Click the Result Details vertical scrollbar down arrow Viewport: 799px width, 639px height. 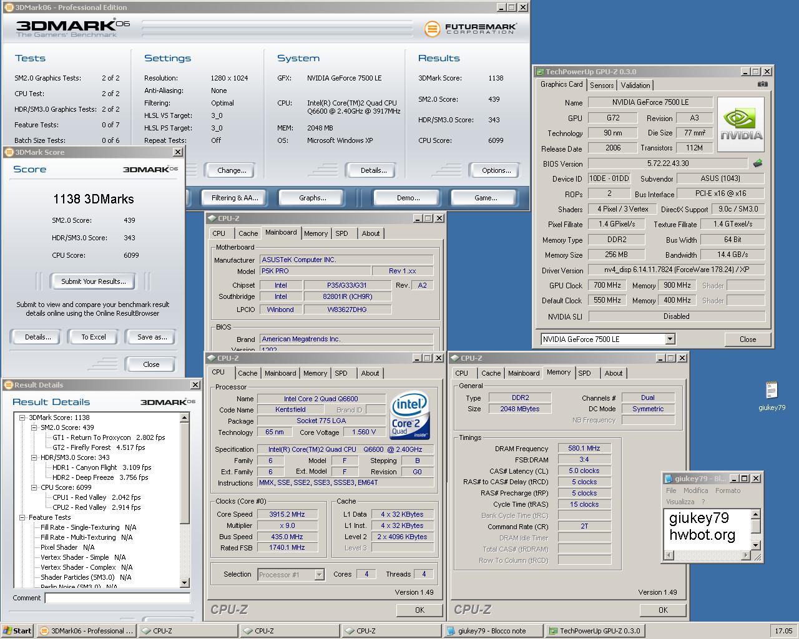pyautogui.click(x=185, y=583)
